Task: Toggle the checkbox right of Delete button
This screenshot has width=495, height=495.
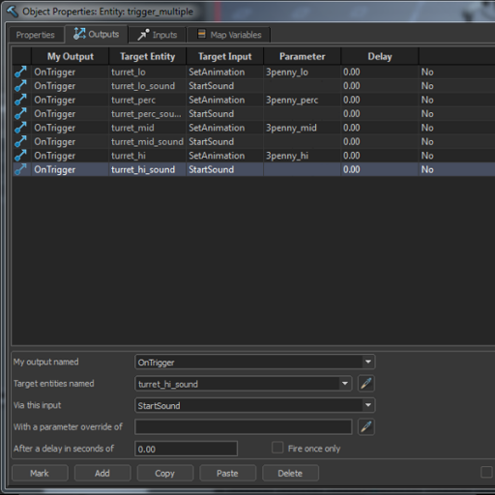Action: point(486,473)
